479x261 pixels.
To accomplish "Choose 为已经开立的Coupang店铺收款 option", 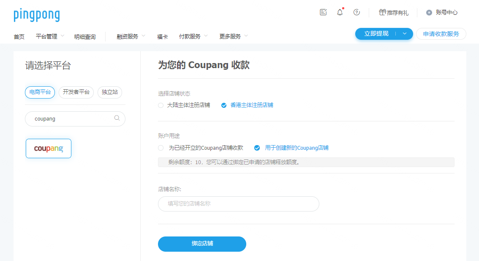I will point(161,148).
